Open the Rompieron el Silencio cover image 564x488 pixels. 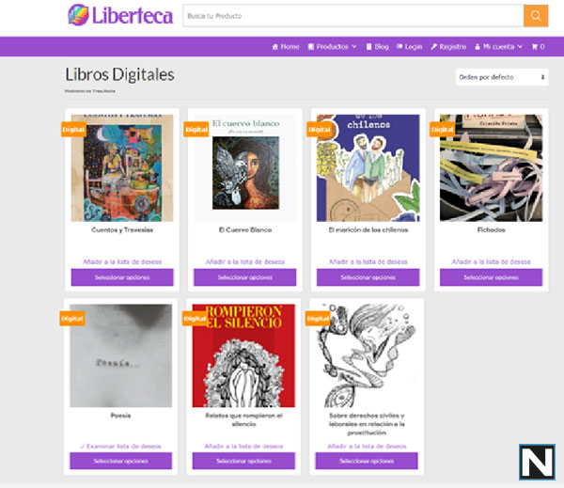pos(243,356)
